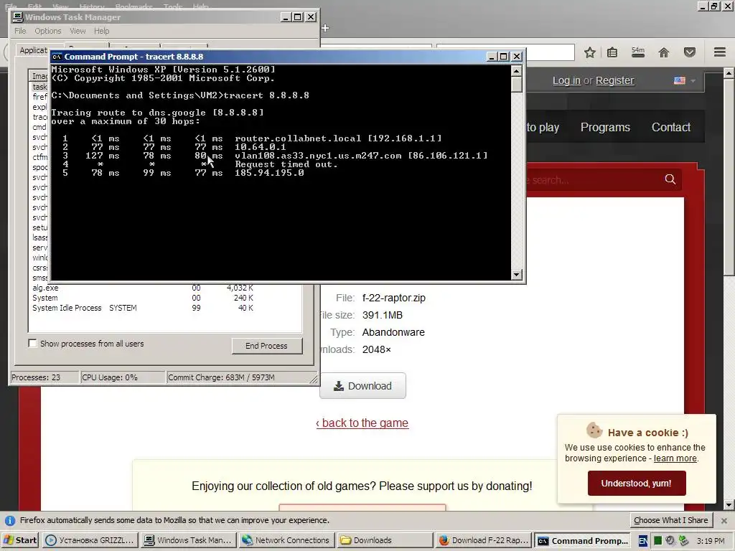Click the Firefox page scrollbar up arrow
Screen dimensions: 735x551
[729, 73]
